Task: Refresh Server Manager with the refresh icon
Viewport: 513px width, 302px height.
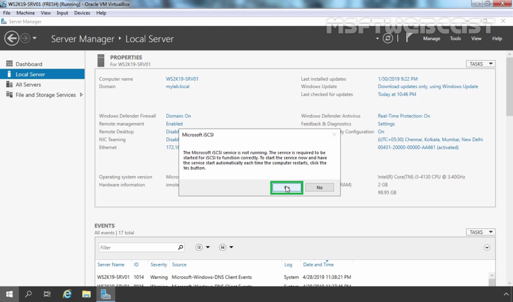Action: click(x=388, y=38)
